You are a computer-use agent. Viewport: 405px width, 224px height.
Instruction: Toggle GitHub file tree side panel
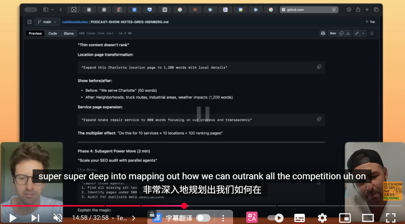pyautogui.click(x=30, y=22)
